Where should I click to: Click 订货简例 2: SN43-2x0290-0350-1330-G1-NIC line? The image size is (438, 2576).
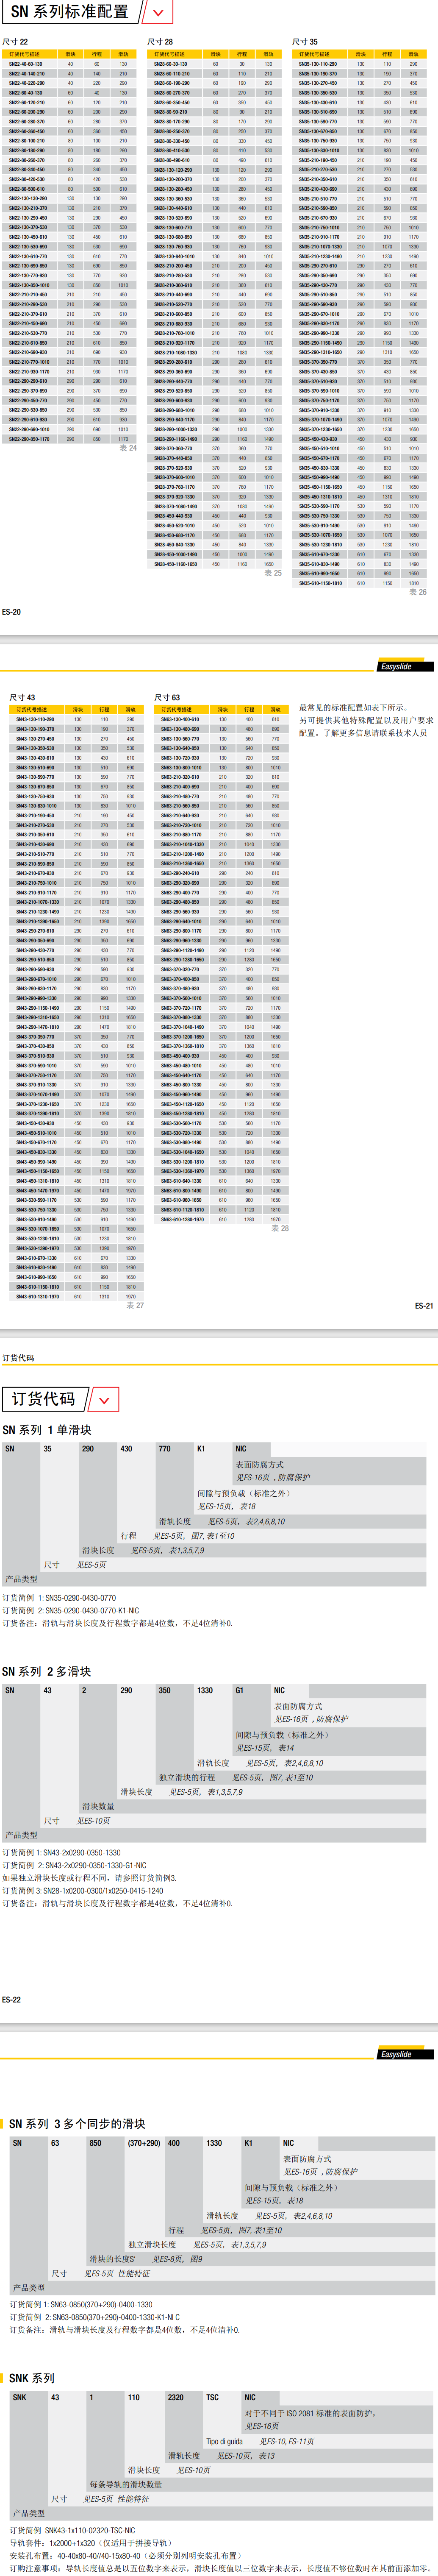(x=74, y=1865)
